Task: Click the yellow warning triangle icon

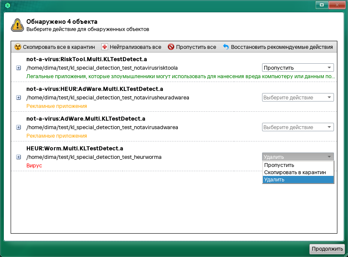Action: [x=17, y=25]
